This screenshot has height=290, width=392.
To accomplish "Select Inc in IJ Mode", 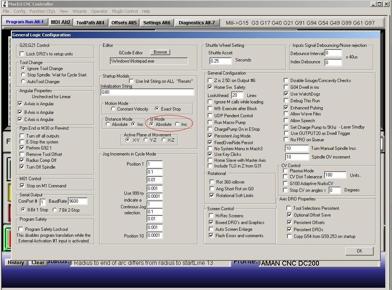I will coord(177,124).
